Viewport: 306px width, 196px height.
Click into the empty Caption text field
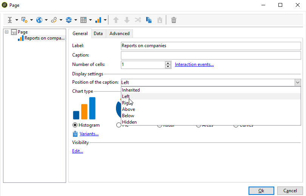[x=211, y=55]
